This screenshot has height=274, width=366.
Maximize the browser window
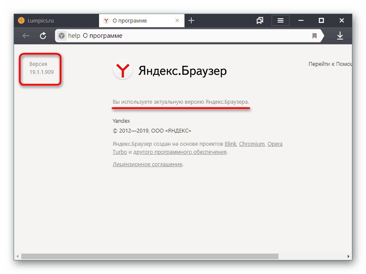tap(321, 20)
